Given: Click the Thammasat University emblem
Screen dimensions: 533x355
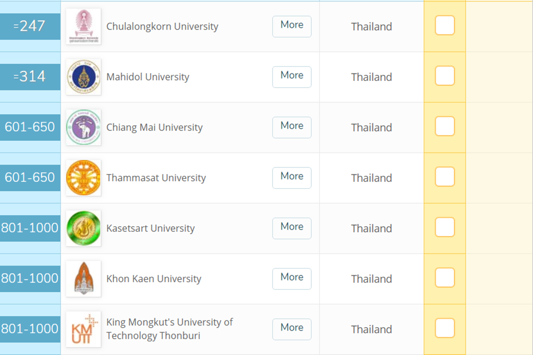Looking at the screenshot, I should pyautogui.click(x=84, y=178).
